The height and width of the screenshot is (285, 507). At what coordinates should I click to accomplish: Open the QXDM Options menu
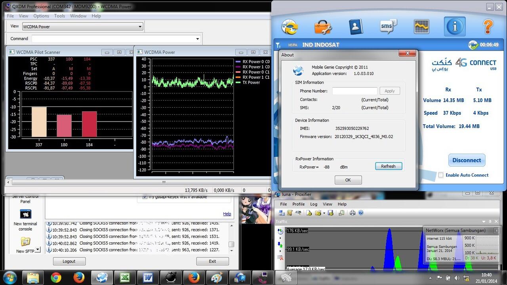pos(41,16)
